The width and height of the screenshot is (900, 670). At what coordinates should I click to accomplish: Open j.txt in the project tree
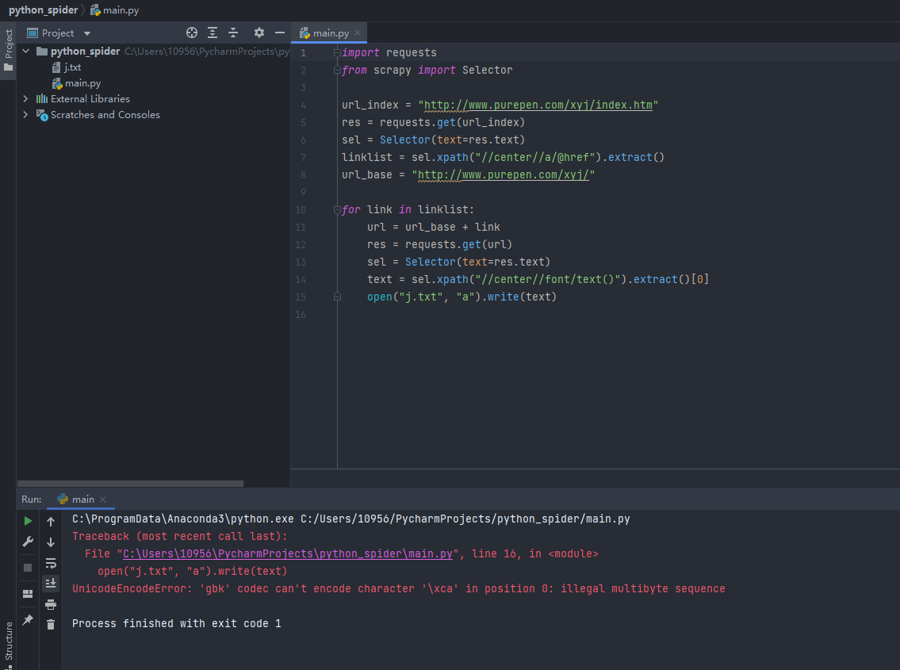point(72,67)
